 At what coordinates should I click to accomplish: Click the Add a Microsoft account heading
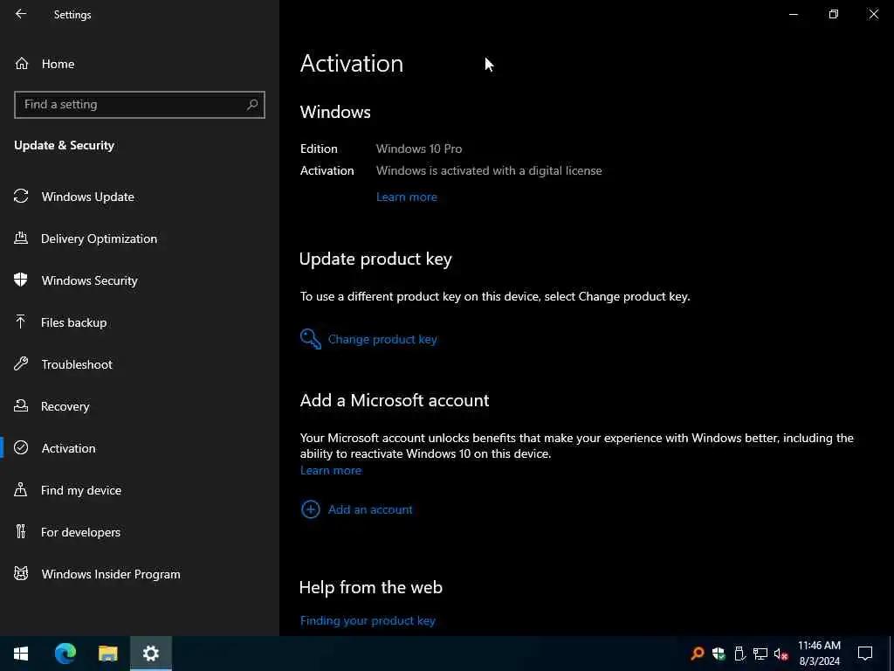click(x=395, y=400)
